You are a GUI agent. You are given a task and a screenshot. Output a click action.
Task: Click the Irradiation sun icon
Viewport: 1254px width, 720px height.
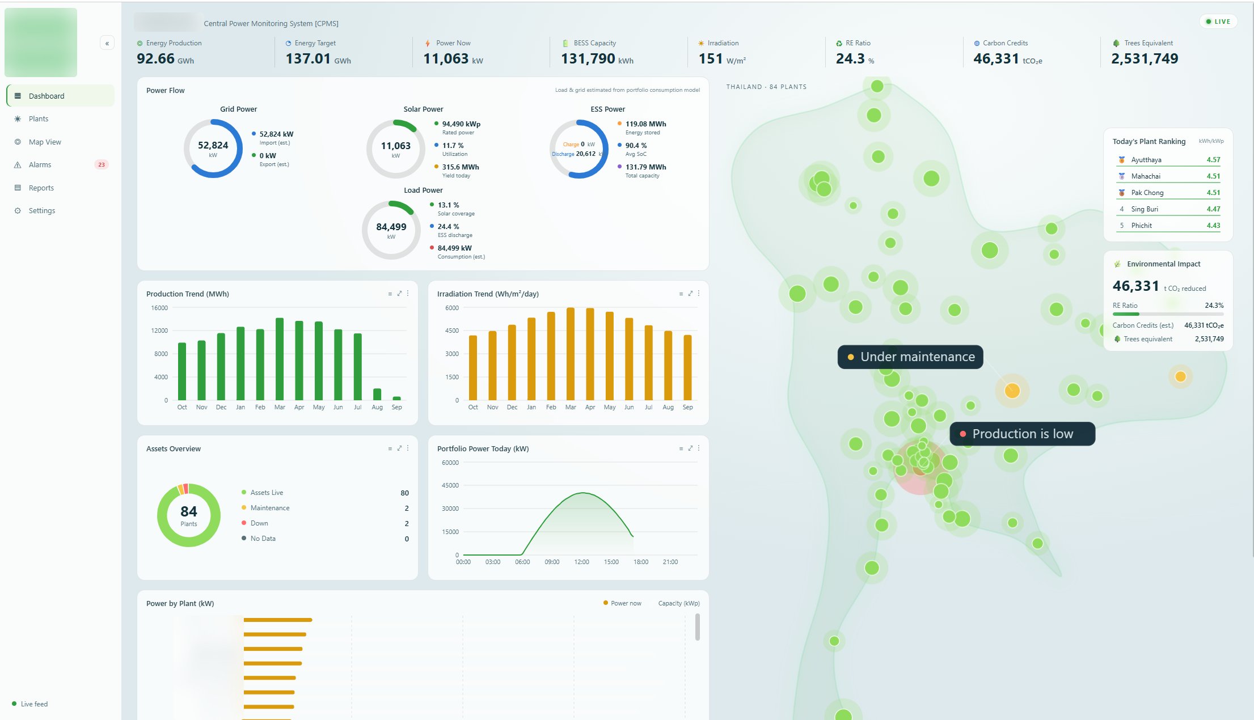point(701,43)
